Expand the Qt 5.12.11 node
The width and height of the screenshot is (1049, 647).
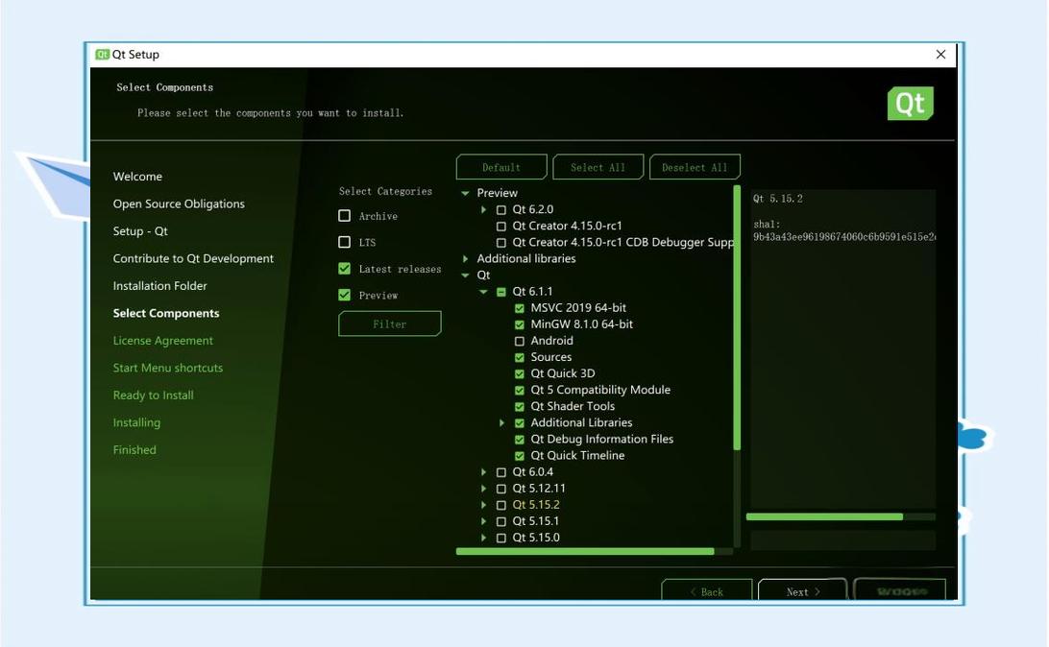coord(483,489)
